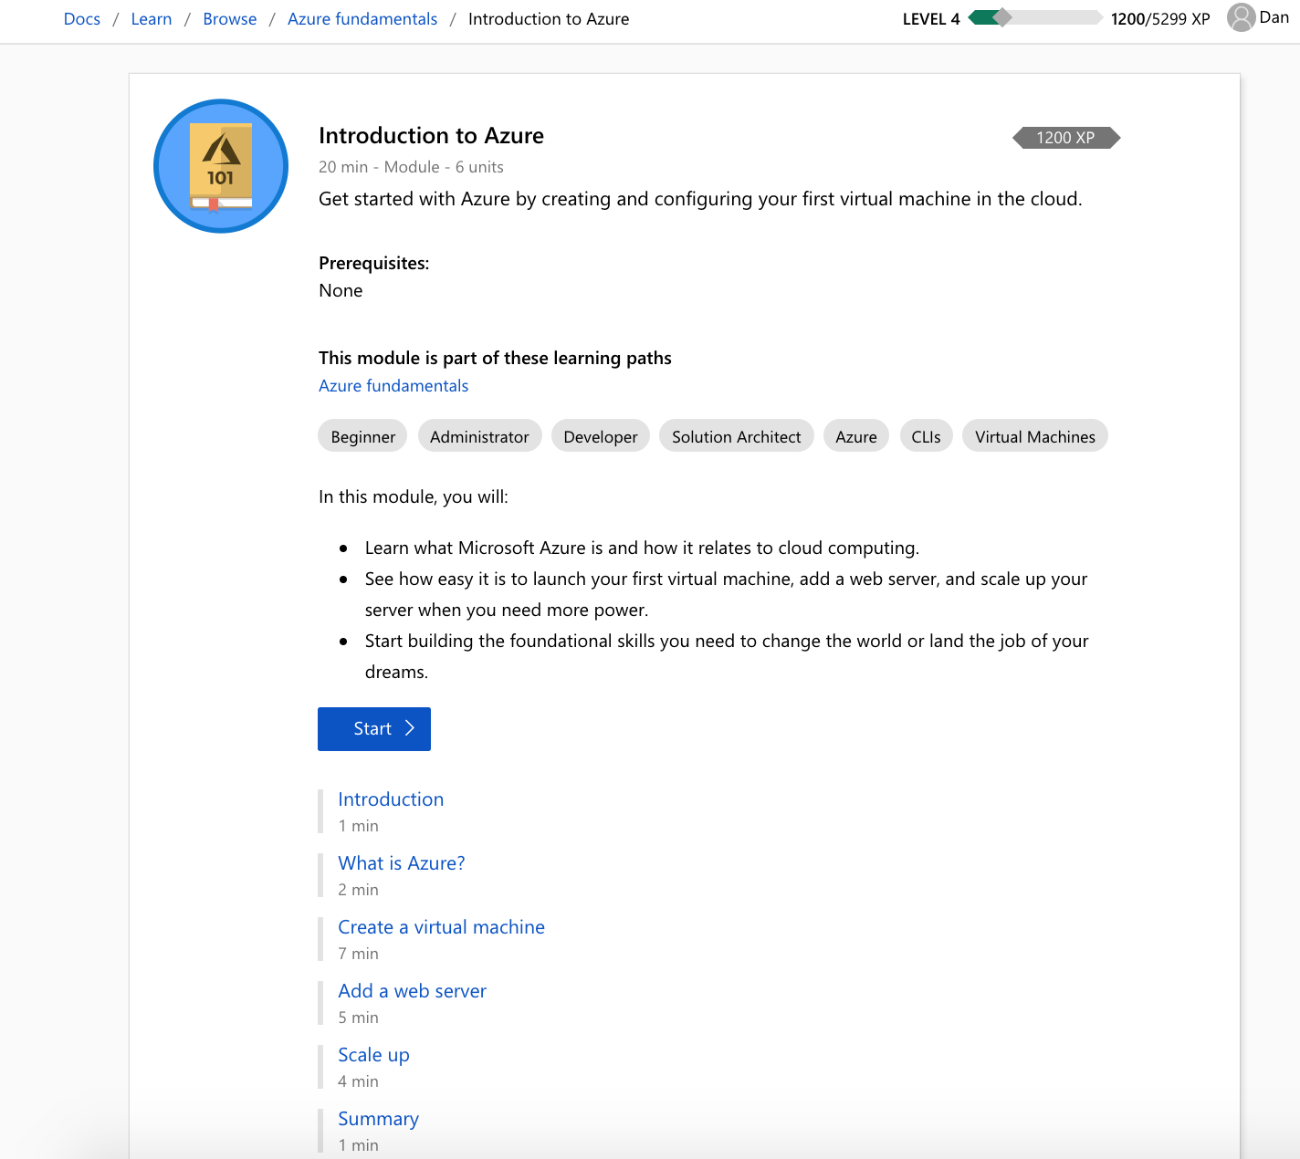The height and width of the screenshot is (1159, 1300).
Task: Click the XP progress bar
Action: pyautogui.click(x=1036, y=16)
